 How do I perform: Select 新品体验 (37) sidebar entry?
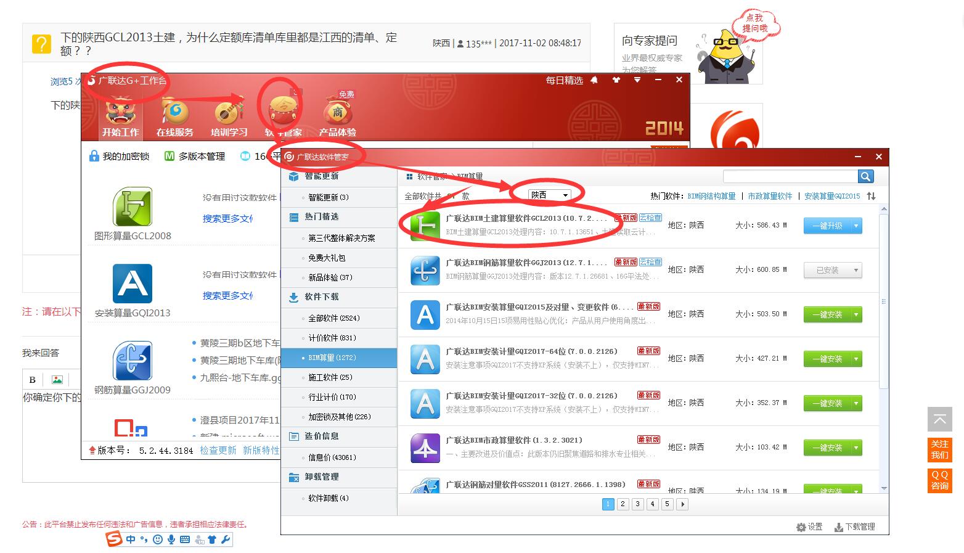coord(339,277)
